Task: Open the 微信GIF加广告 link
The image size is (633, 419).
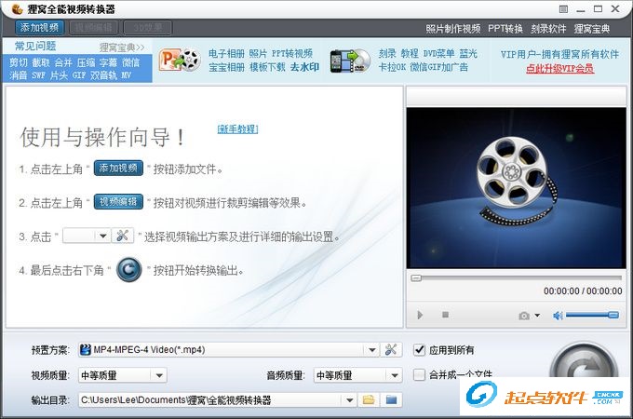Action: [439, 67]
